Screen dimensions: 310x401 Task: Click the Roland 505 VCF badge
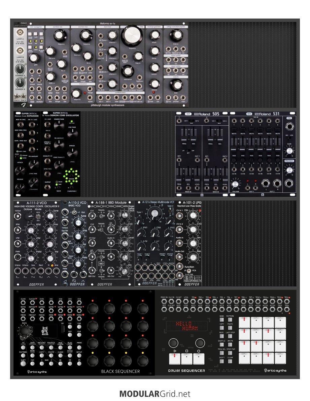(188, 114)
